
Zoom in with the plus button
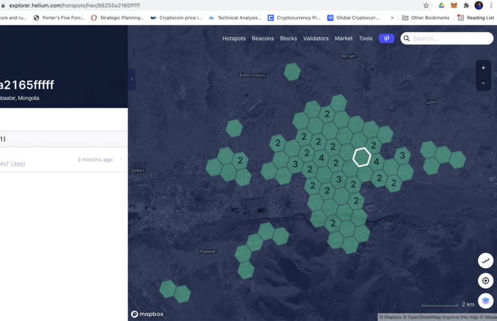pos(483,68)
